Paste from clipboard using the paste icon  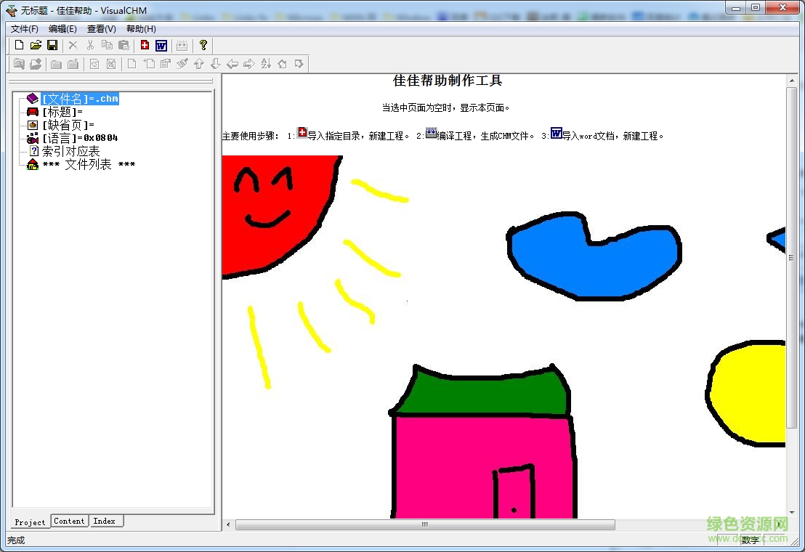point(124,45)
